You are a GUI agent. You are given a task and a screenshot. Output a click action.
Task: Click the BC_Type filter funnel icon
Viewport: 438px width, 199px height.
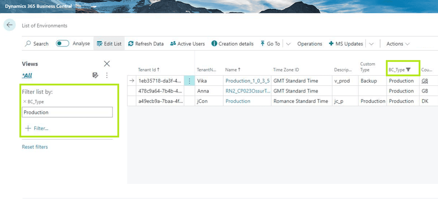(408, 70)
